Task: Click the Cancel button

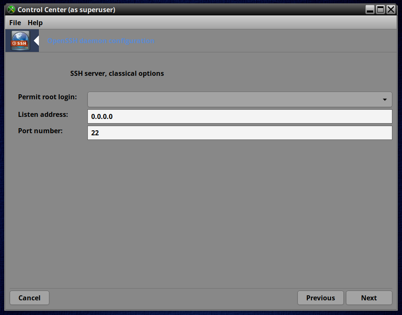Action: click(29, 298)
